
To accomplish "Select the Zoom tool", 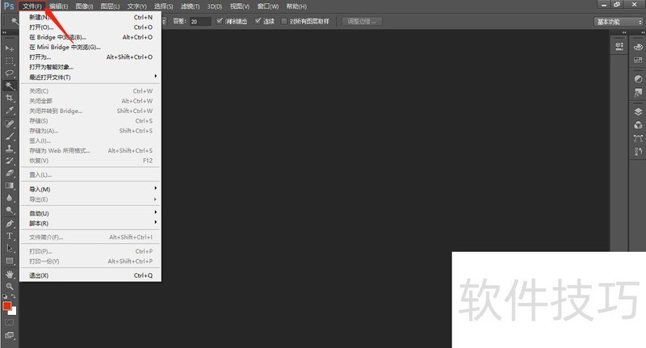I will [10, 286].
